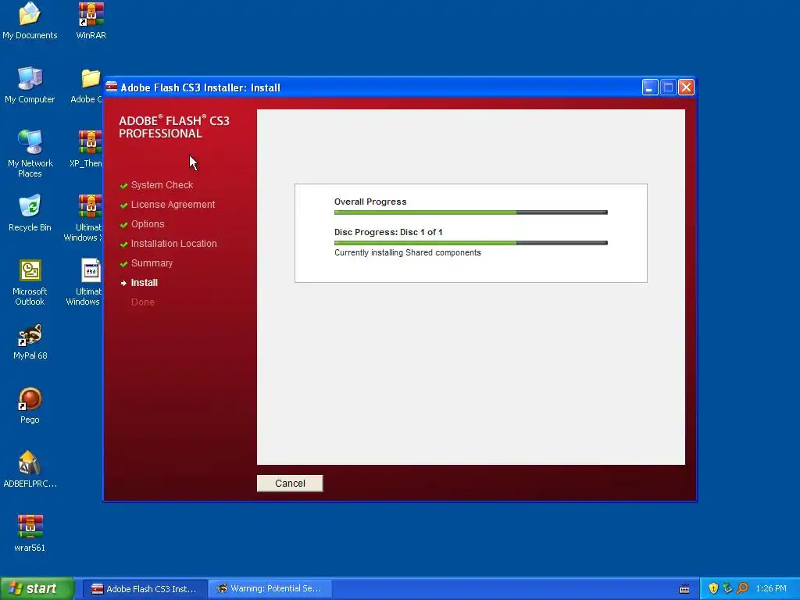Click the System Check step
The height and width of the screenshot is (600, 800).
point(162,184)
